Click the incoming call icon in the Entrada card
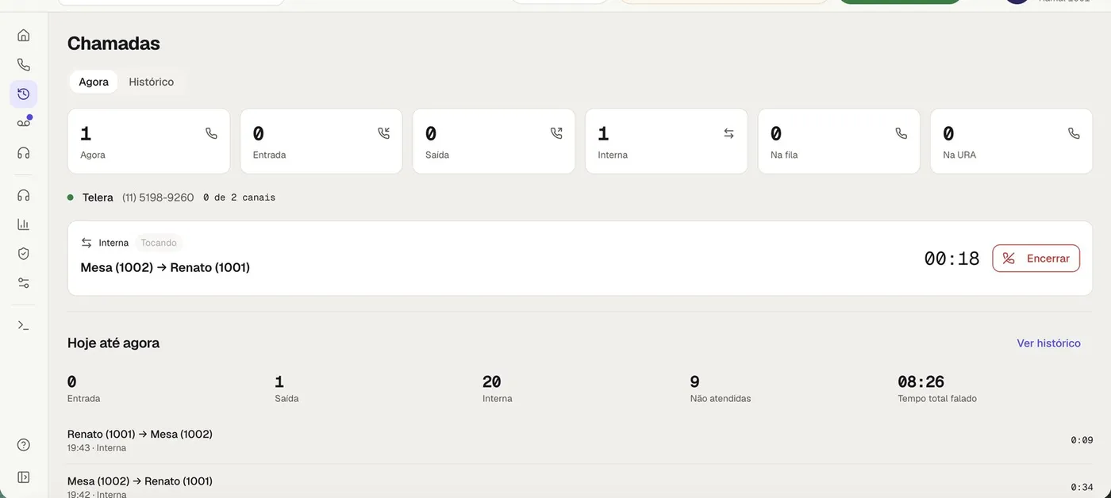 (384, 133)
